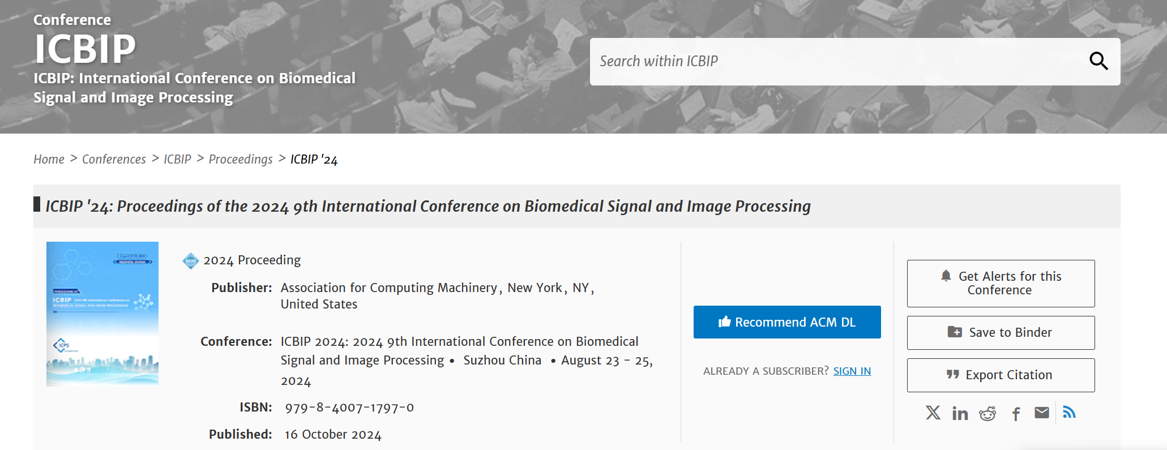
Task: Click the ICBIP conference header title
Action: click(x=85, y=49)
